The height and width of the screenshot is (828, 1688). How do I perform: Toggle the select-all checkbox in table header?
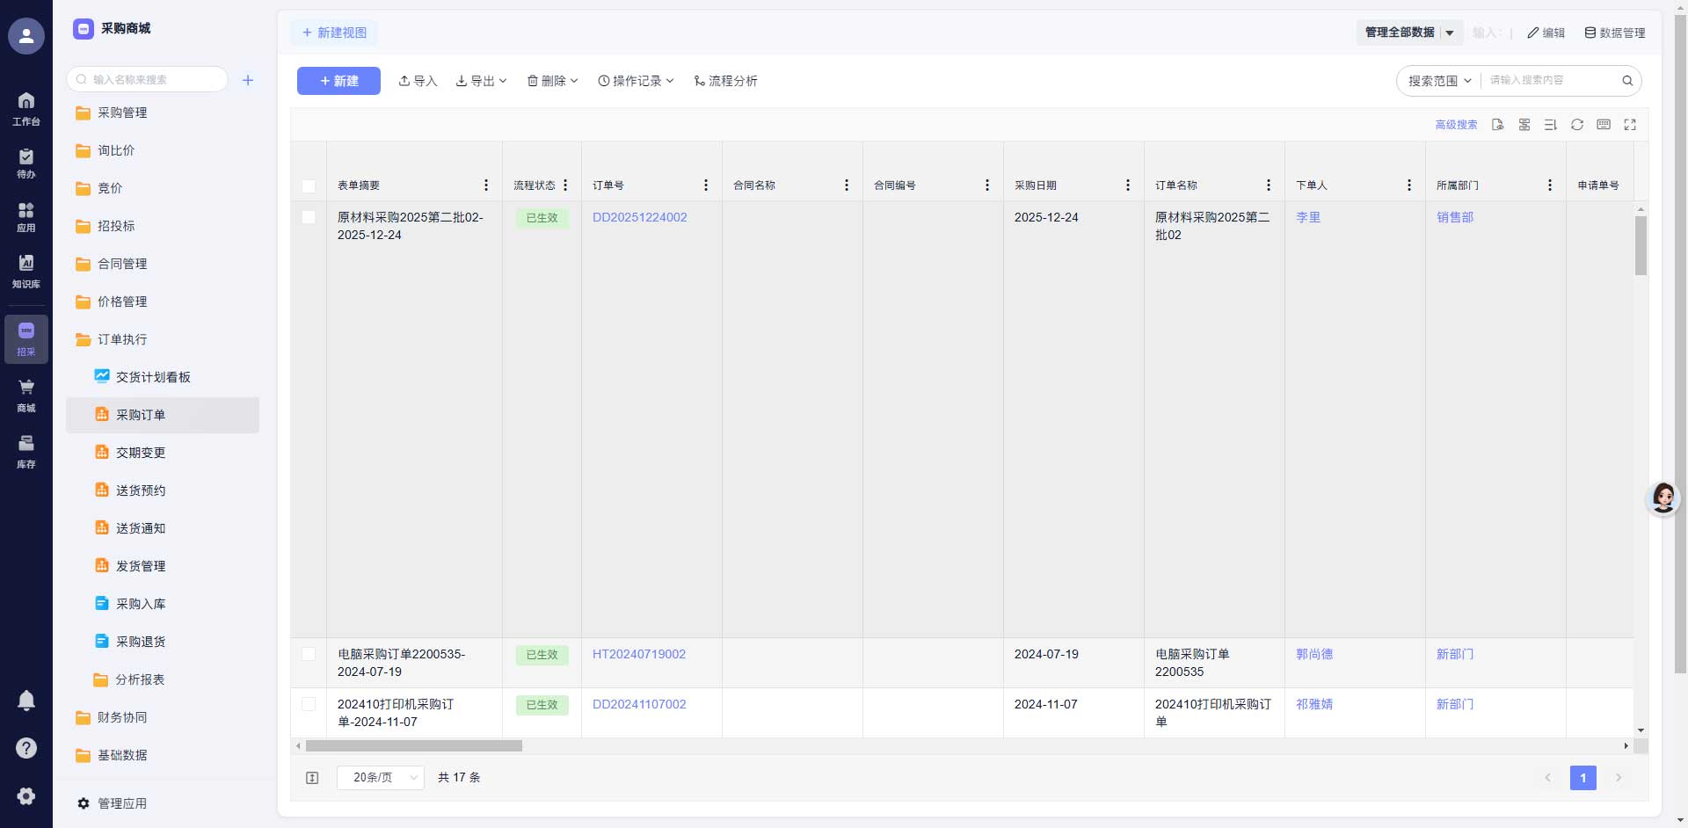coord(309,185)
